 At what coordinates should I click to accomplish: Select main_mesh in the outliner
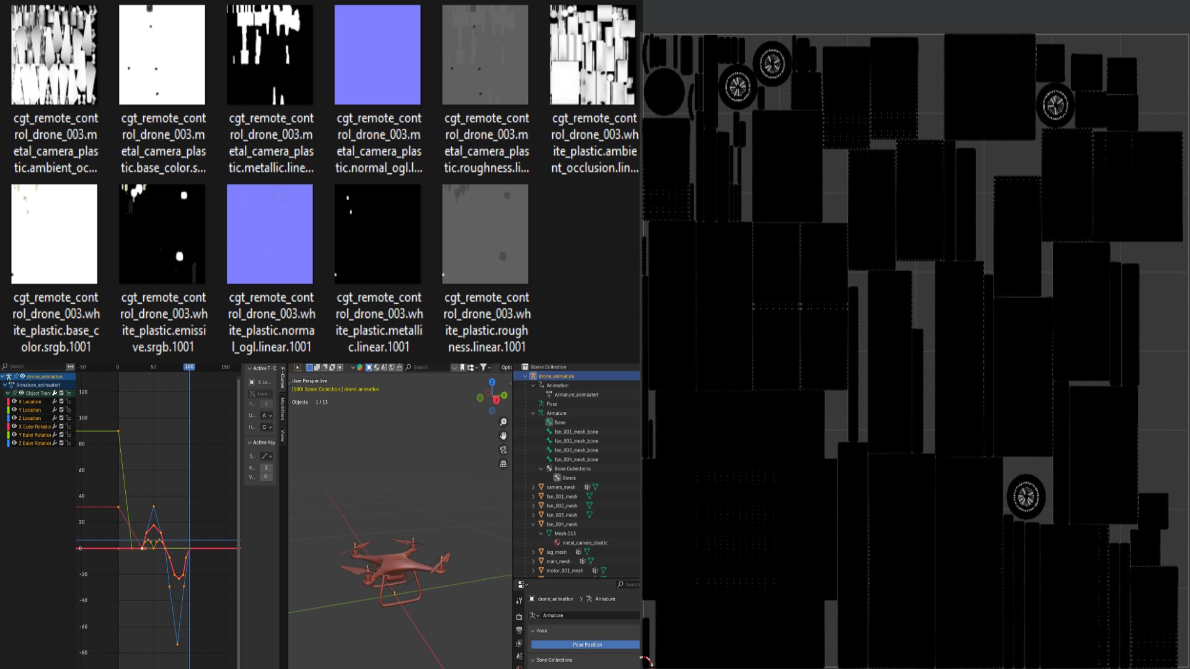[x=558, y=561]
